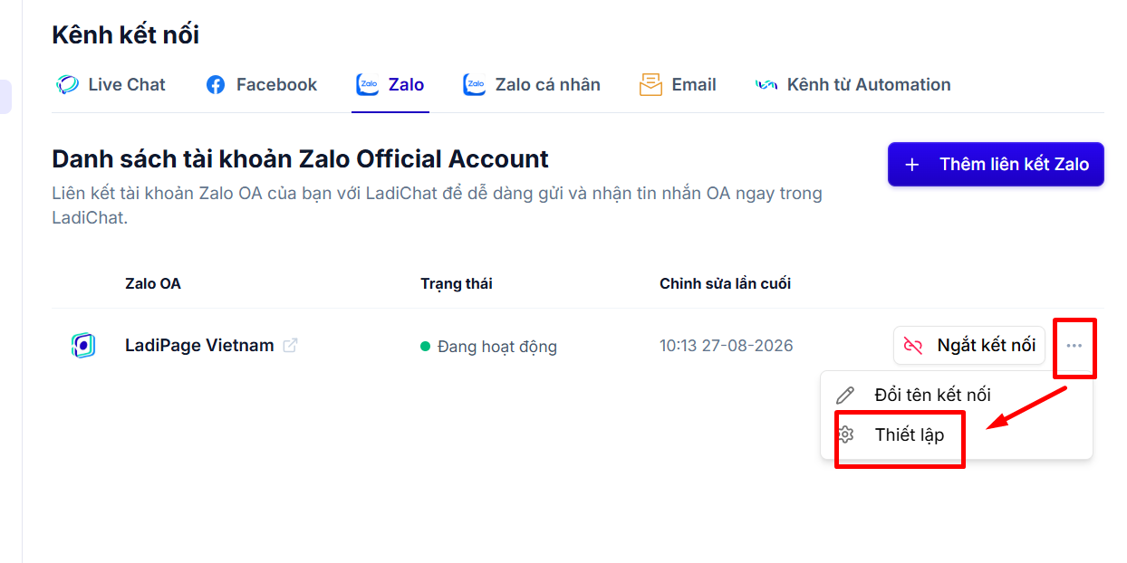Open the three-dots more options menu
This screenshot has width=1127, height=563.
click(1074, 346)
